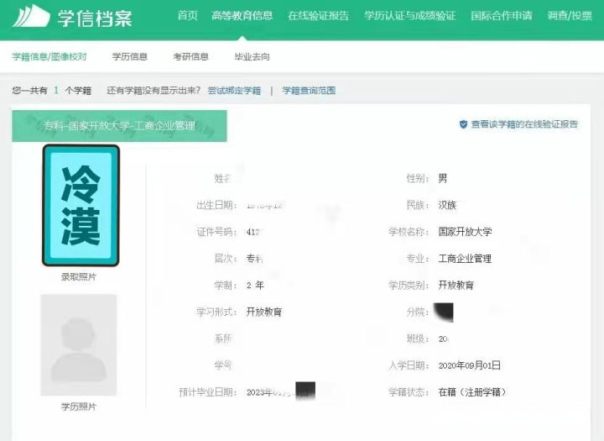Image resolution: width=604 pixels, height=441 pixels.
Task: Switch to 学历信息 tab
Action: 130,57
